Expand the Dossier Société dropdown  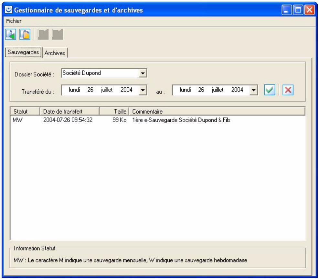[143, 73]
